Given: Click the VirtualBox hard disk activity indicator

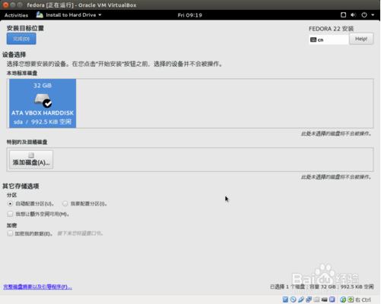Looking at the screenshot, I should click(285, 299).
